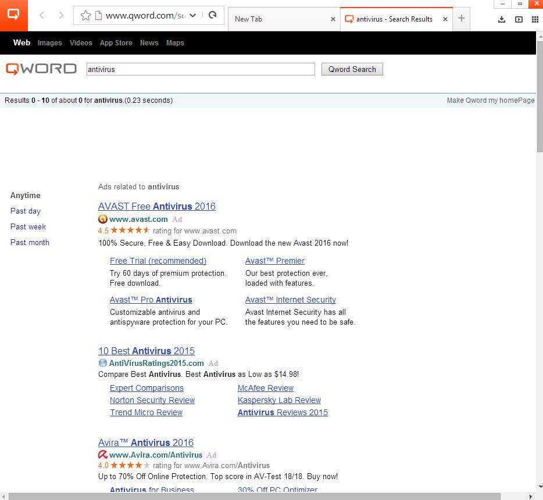
Task: Open the AVAST Free Antivirus 2016 link
Action: coord(157,207)
